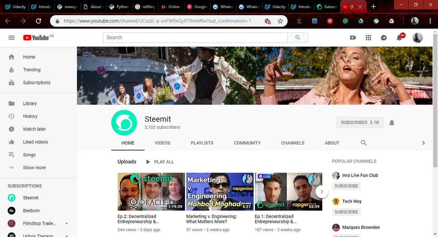Click the SUBSCRIBED 3.1K button
Image resolution: width=438 pixels, height=237 pixels.
360,122
